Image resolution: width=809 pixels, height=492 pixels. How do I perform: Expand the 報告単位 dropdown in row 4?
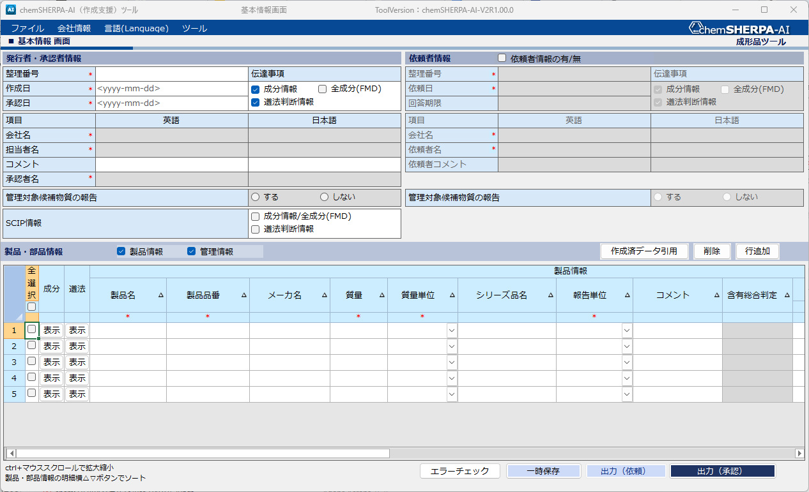(627, 378)
